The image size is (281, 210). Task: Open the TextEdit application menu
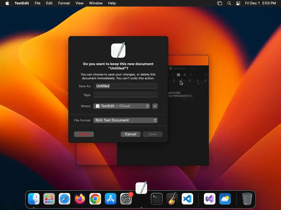point(22,3)
